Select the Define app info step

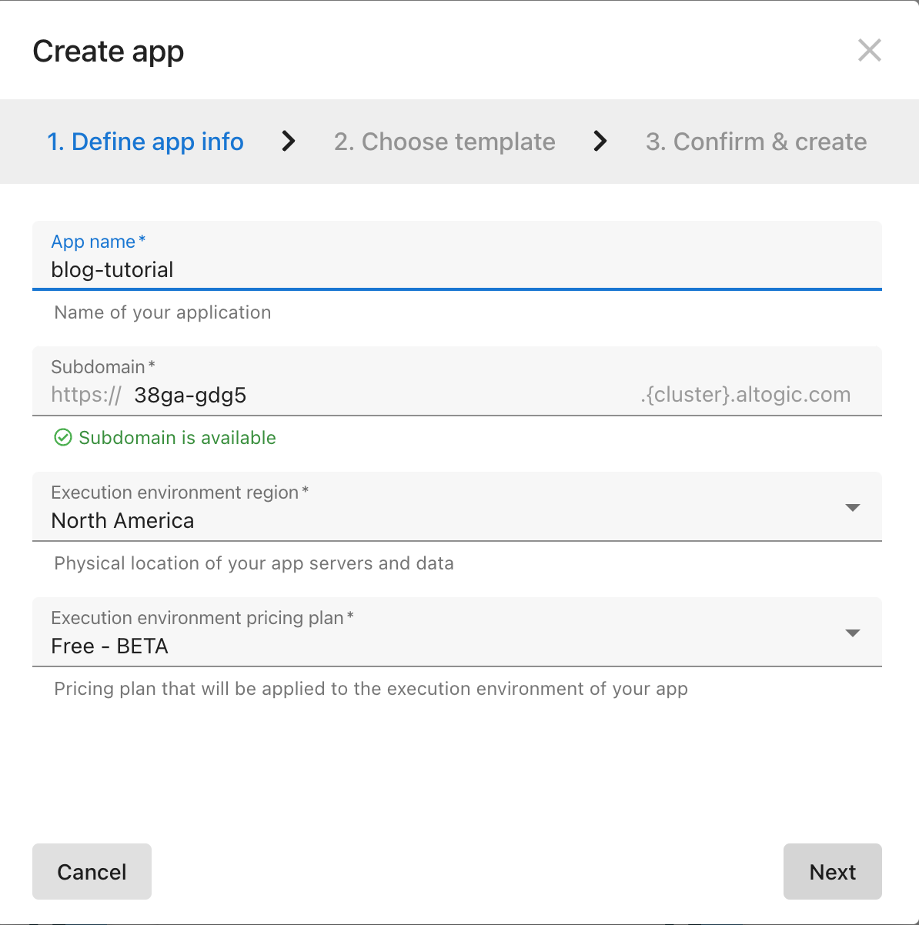(145, 142)
